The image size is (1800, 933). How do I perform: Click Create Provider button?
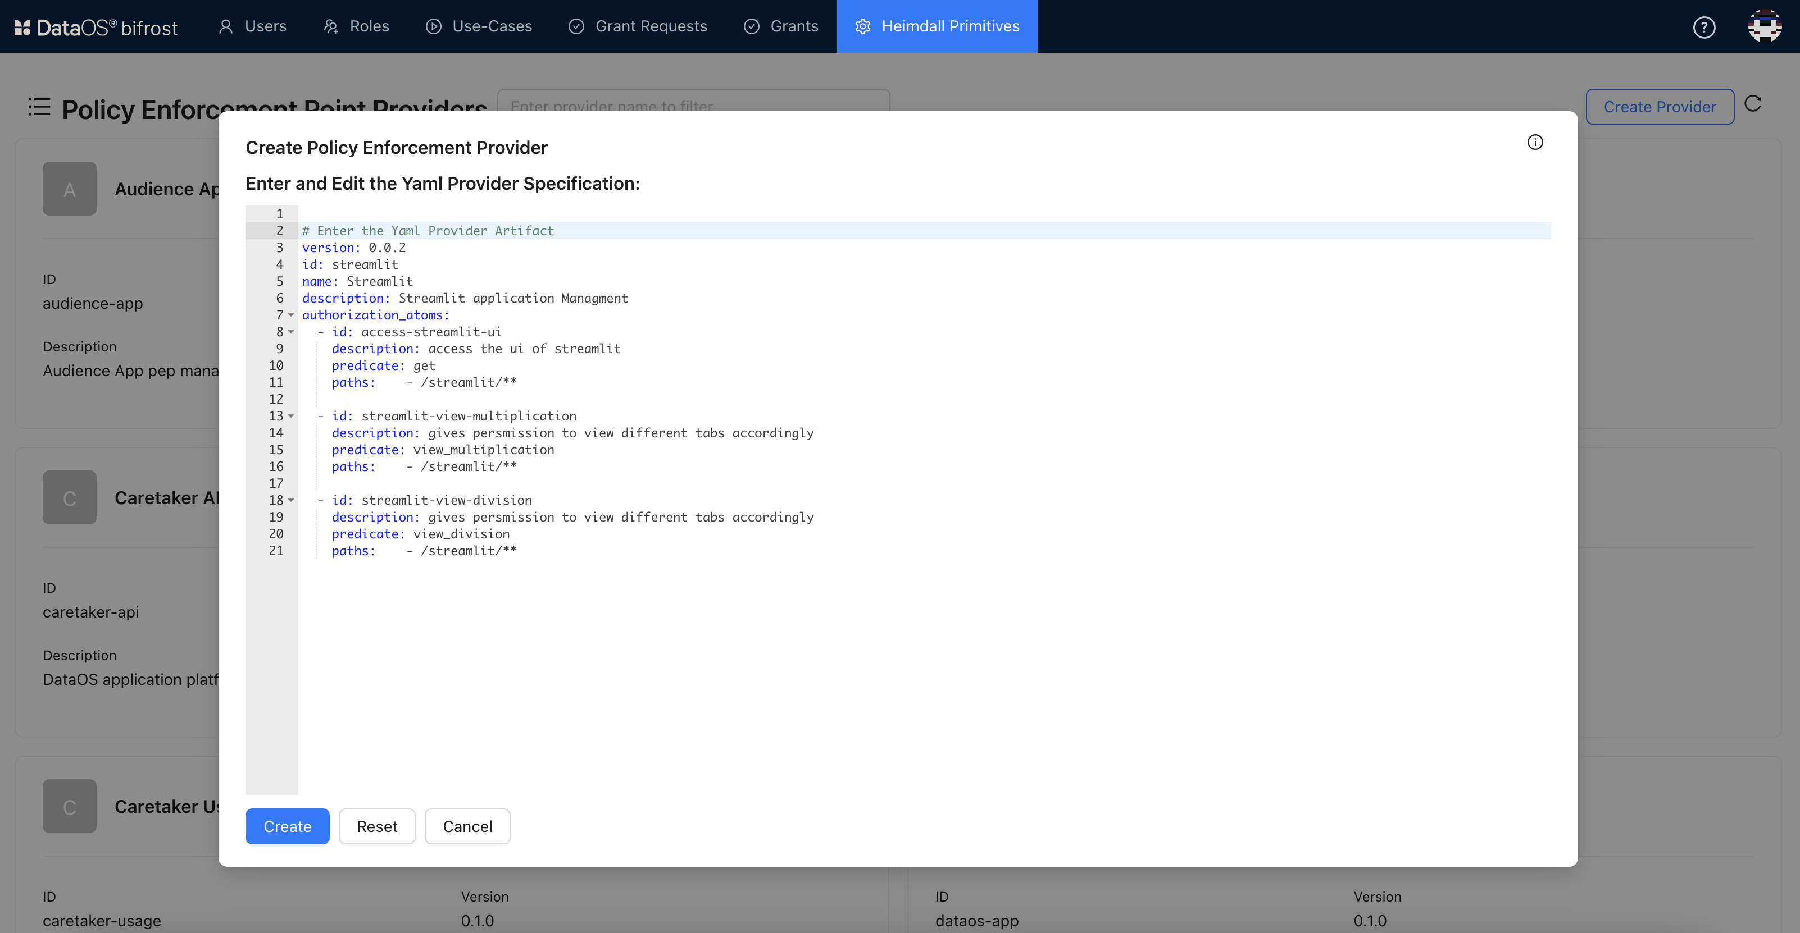coord(1660,107)
